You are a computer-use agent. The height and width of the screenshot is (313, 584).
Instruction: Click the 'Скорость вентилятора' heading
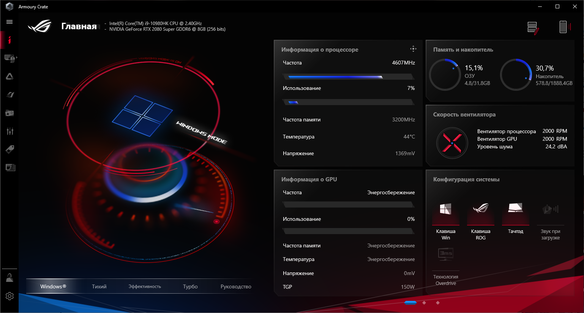tap(464, 115)
